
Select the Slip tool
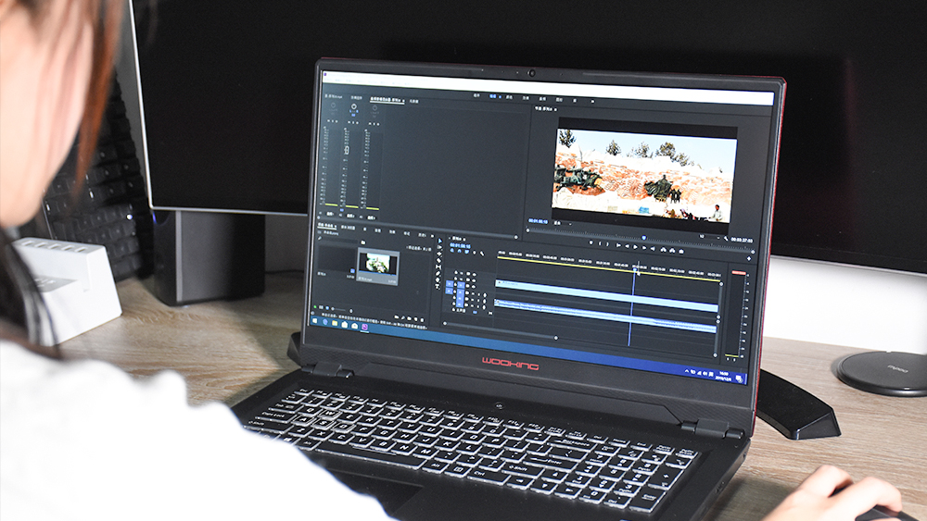point(439,267)
